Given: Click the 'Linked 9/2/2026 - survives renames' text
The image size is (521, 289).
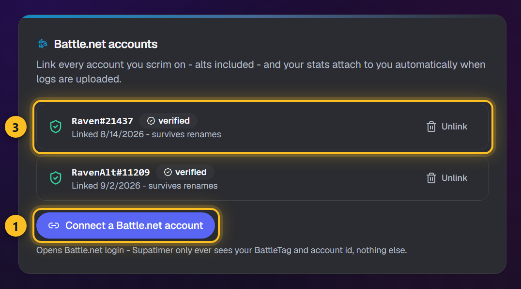Looking at the screenshot, I should pyautogui.click(x=145, y=186).
